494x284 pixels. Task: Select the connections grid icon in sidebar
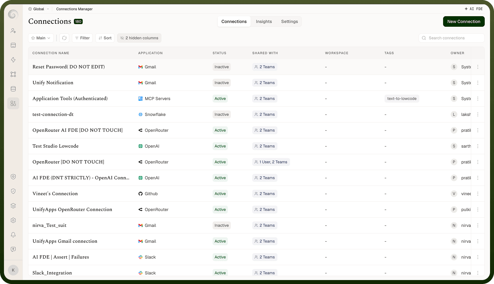tap(13, 103)
